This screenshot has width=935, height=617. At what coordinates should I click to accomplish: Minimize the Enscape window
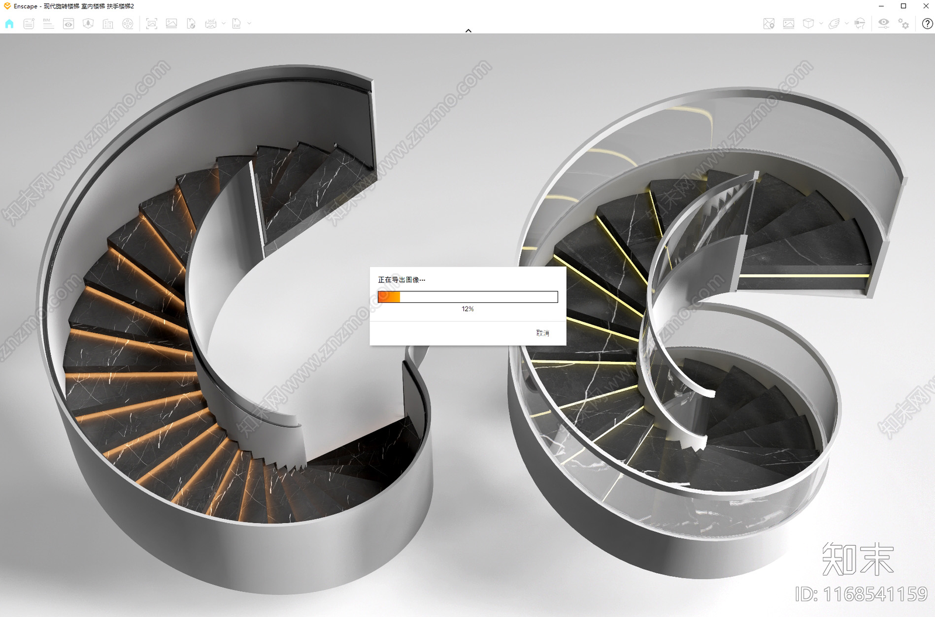pos(881,6)
